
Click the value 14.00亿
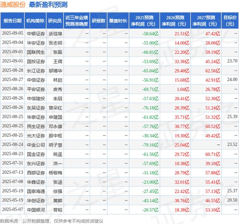182,43
